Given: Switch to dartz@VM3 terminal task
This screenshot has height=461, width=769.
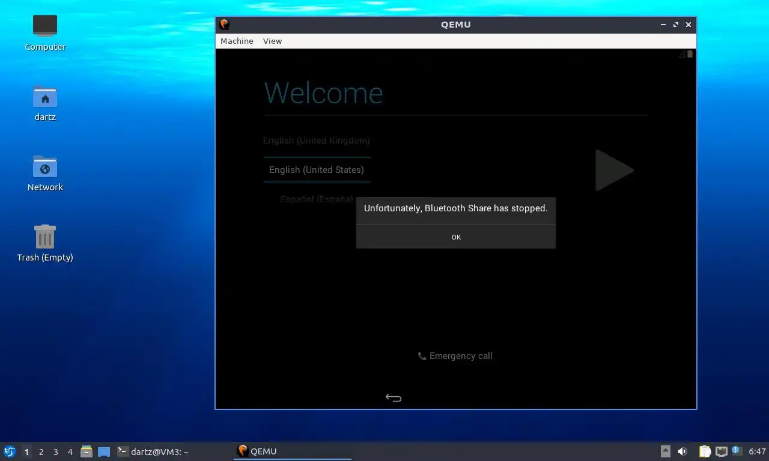Looking at the screenshot, I should point(153,451).
